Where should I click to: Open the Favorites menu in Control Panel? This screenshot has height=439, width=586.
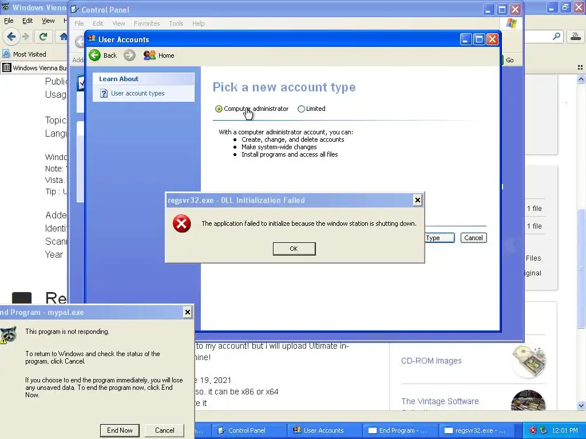(x=146, y=23)
